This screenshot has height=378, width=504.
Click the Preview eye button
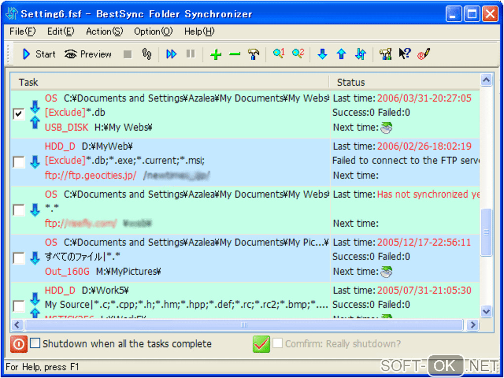(x=88, y=54)
